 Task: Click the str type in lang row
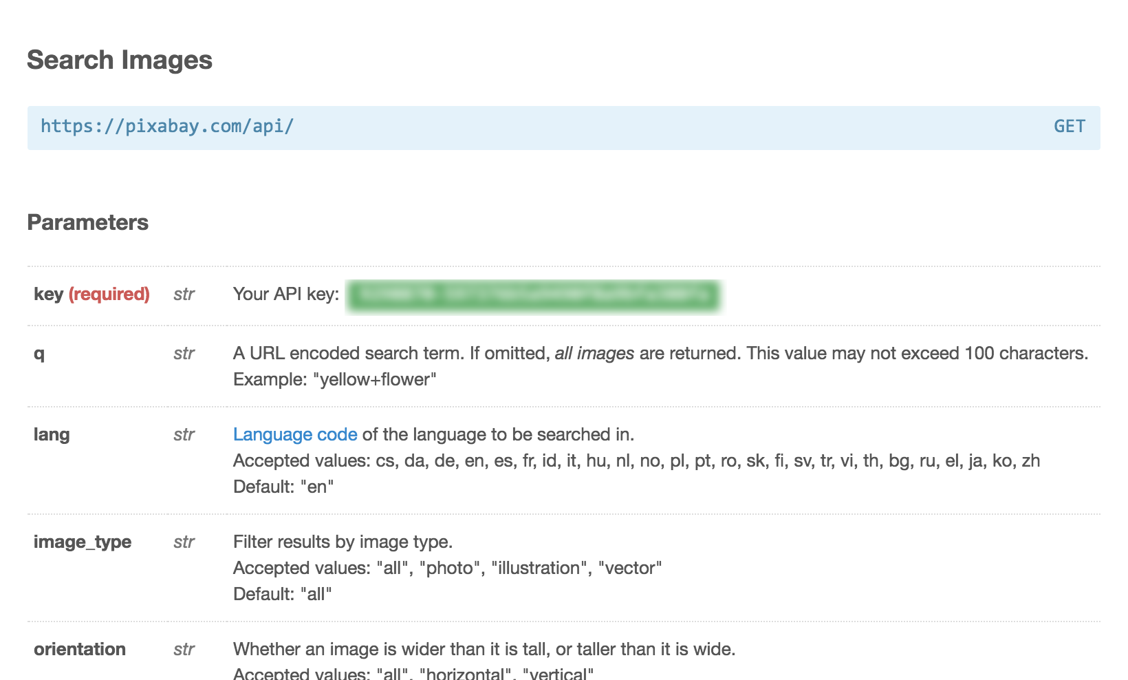point(184,434)
